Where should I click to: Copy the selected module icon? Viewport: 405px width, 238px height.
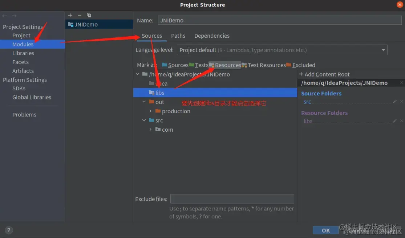[x=89, y=15]
